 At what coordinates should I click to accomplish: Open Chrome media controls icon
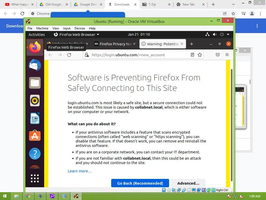click(x=243, y=14)
